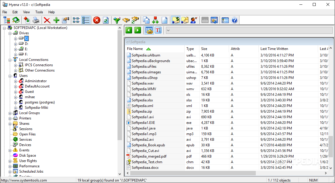Screen dimensions: 335x183
Task: Open the Edit menu
Action: pyautogui.click(x=15, y=12)
